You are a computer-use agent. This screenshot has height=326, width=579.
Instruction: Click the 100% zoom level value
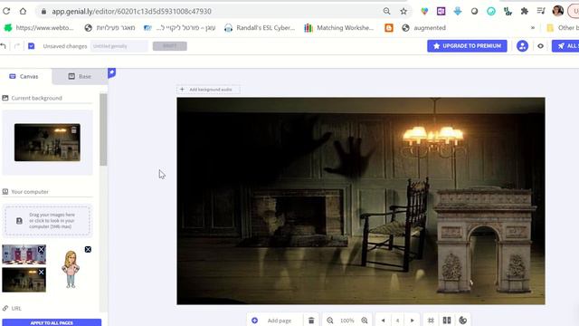point(347,321)
